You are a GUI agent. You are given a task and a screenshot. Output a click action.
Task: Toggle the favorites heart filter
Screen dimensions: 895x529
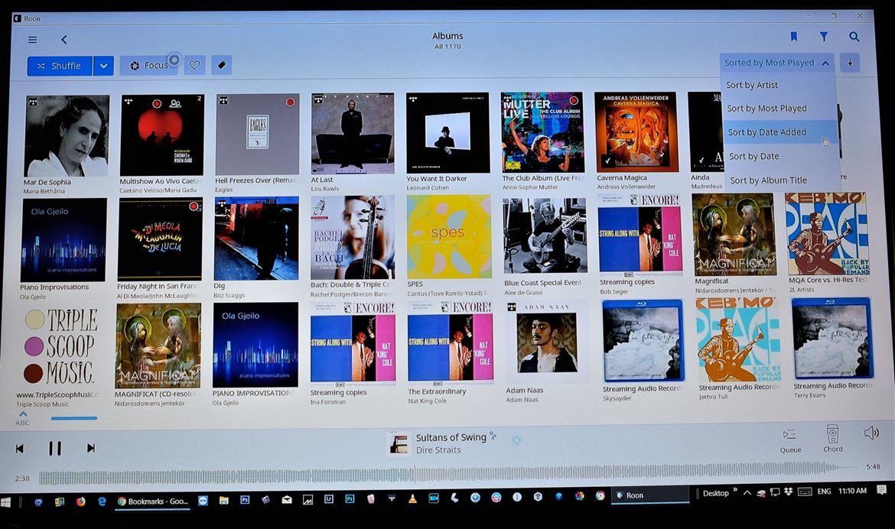click(x=194, y=65)
